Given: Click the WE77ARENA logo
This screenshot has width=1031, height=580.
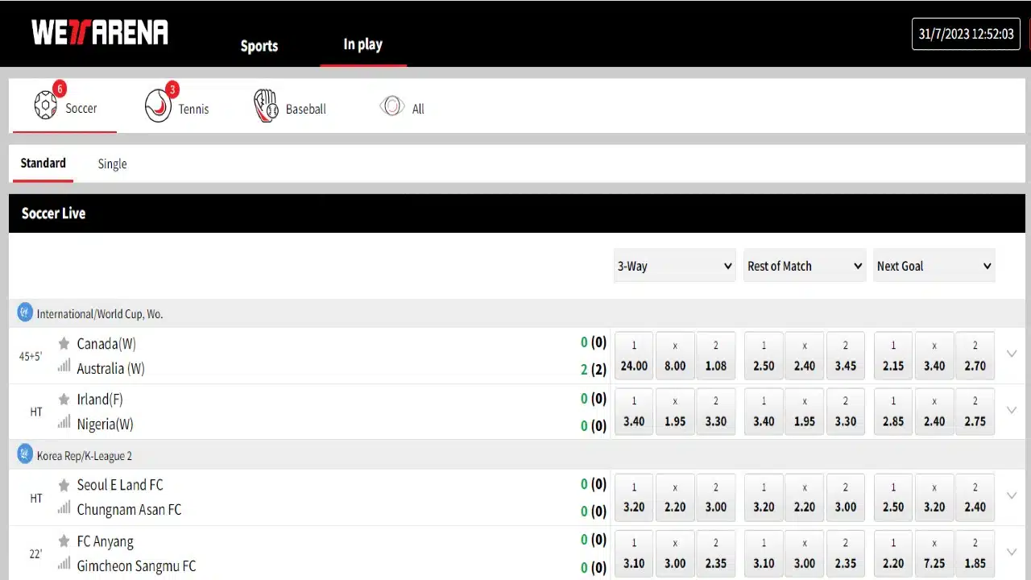Looking at the screenshot, I should [x=100, y=32].
